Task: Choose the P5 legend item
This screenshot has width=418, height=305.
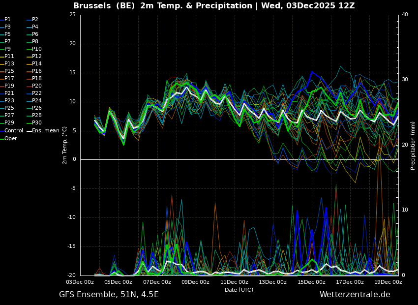Action: point(5,34)
